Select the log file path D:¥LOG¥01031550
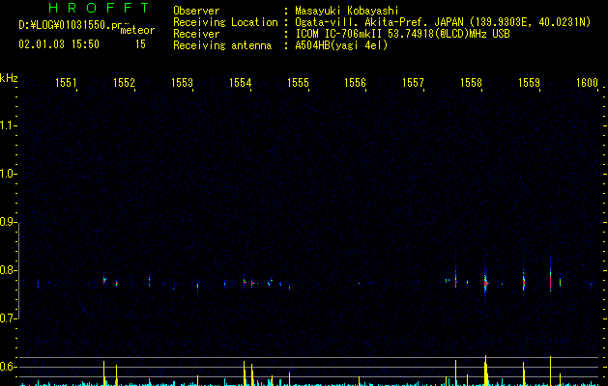The width and height of the screenshot is (608, 386). (x=71, y=25)
